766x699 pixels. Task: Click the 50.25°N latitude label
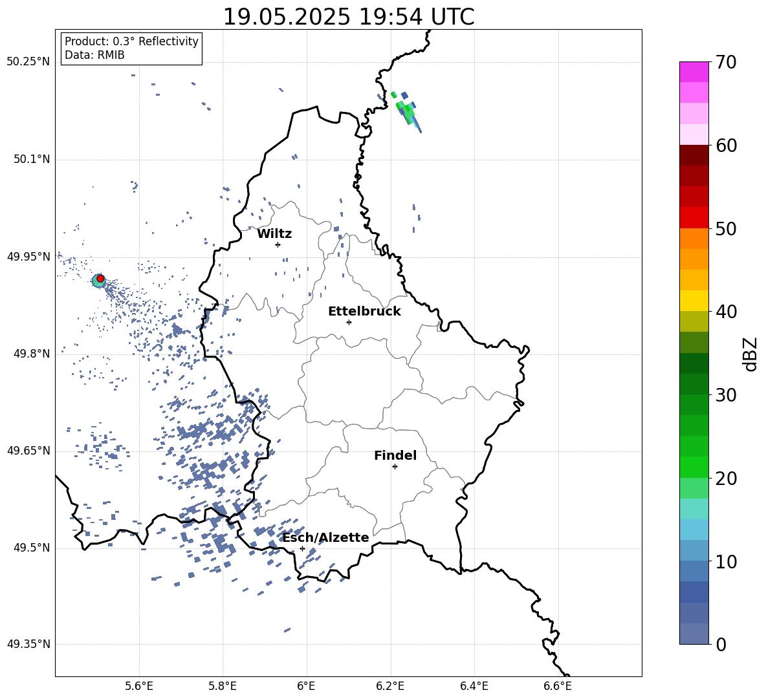[x=28, y=62]
